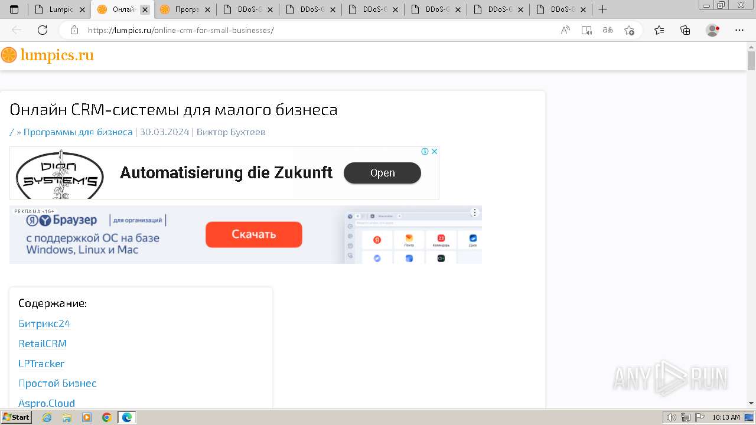This screenshot has height=425, width=756.
Task: Click the lumpics.ru orange logo
Action: click(9, 55)
